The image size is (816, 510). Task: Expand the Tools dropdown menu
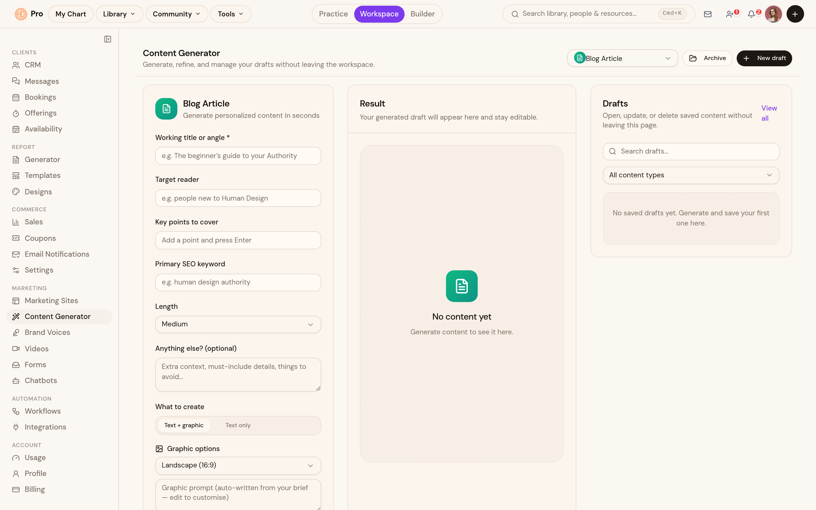[x=231, y=14]
